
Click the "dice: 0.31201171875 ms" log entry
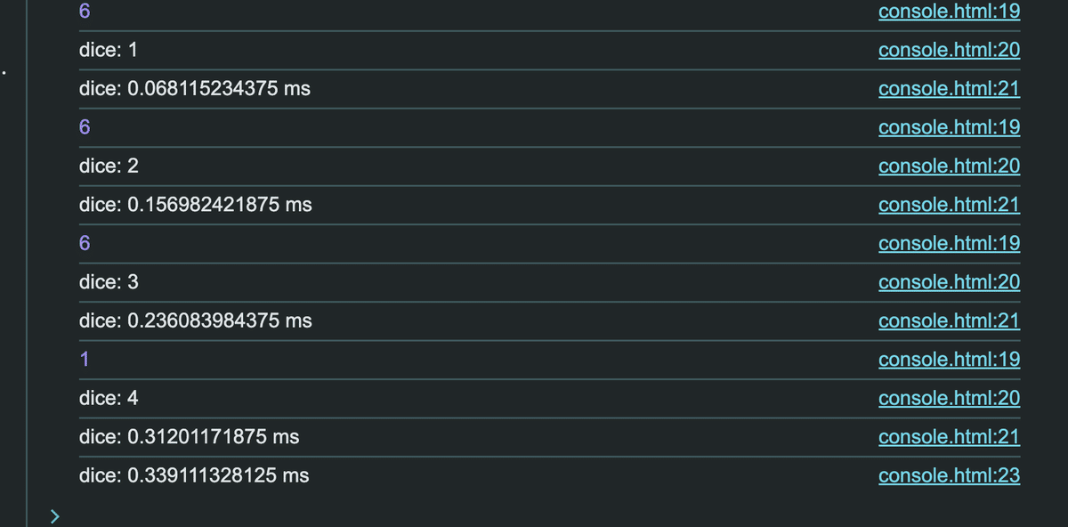[189, 437]
